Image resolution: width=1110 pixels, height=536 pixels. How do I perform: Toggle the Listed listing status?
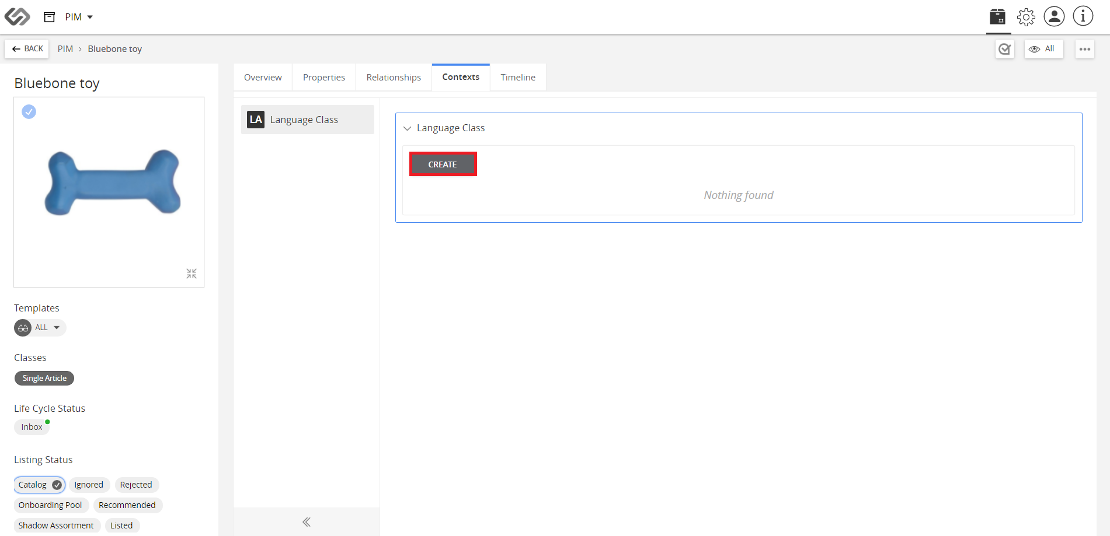coord(121,526)
